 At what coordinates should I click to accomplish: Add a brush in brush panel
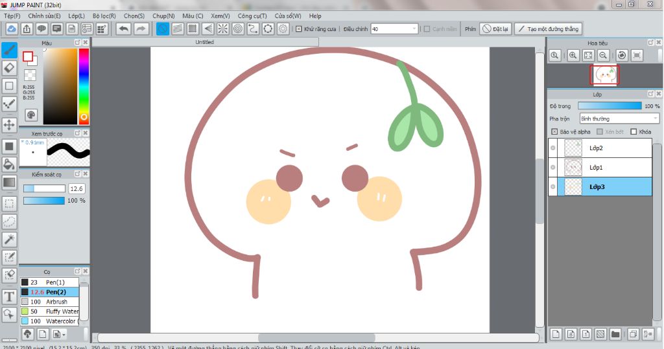42,334
